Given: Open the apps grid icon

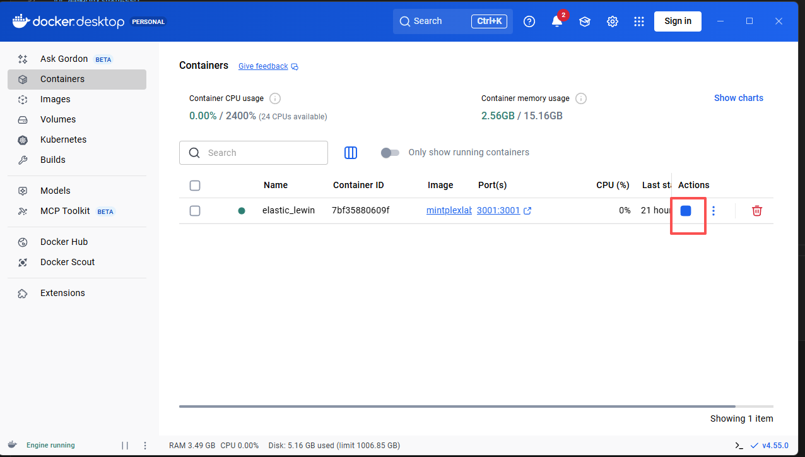Looking at the screenshot, I should point(639,21).
